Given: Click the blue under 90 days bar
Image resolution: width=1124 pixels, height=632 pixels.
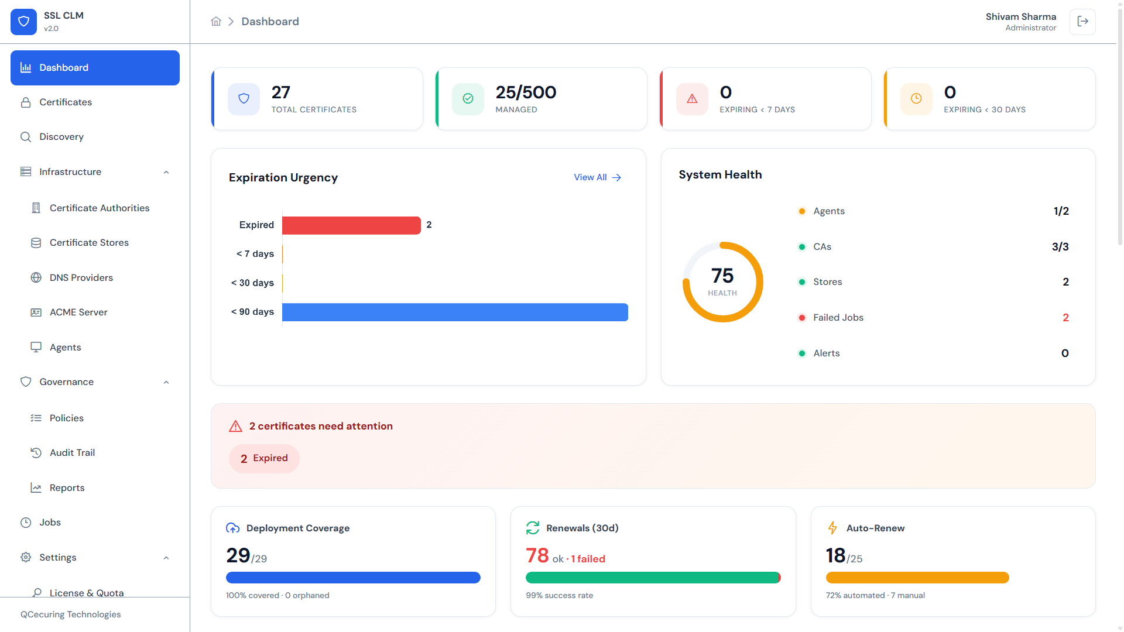Looking at the screenshot, I should coord(455,312).
